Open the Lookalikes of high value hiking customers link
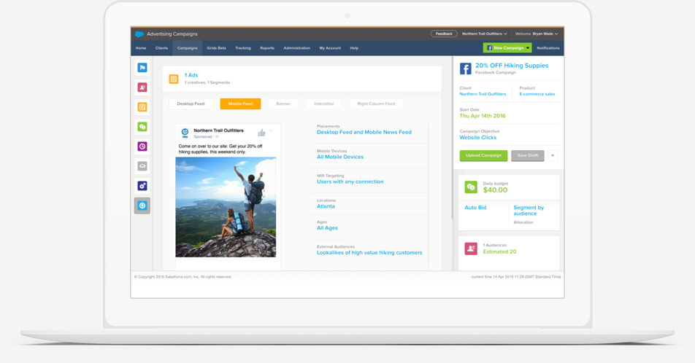This screenshot has height=363, width=695. [369, 253]
